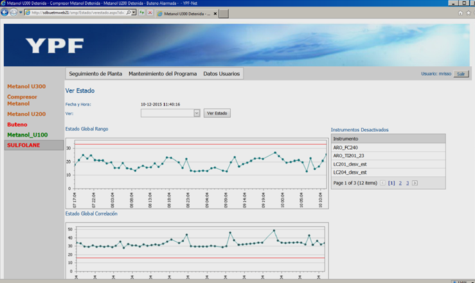Open Mantenimiento del Programa menu
This screenshot has width=475, height=283.
point(163,73)
